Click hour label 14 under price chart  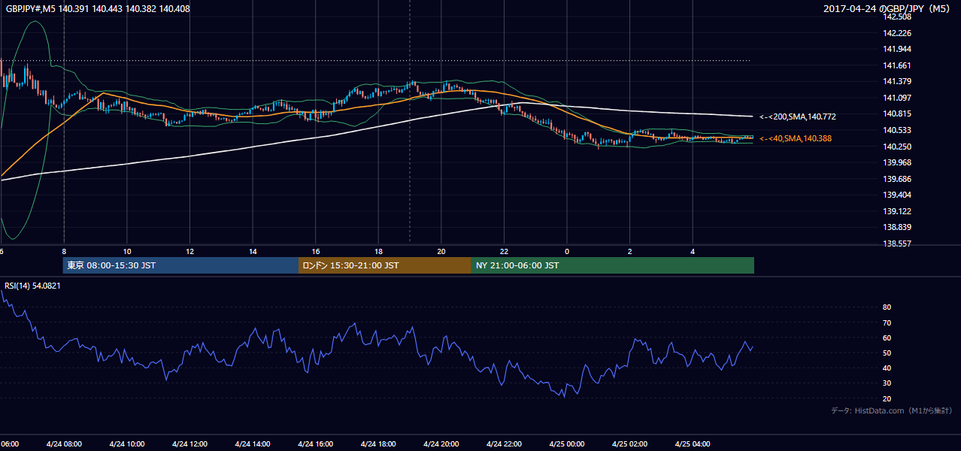(x=253, y=252)
